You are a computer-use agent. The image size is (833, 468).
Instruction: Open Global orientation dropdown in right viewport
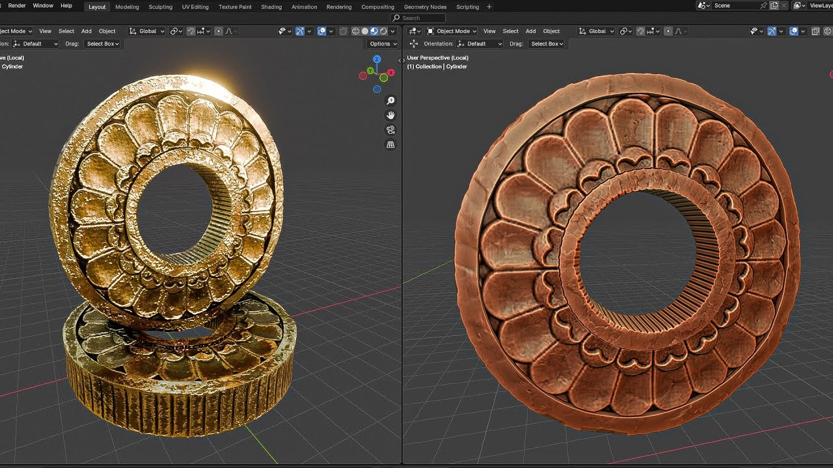tap(597, 31)
